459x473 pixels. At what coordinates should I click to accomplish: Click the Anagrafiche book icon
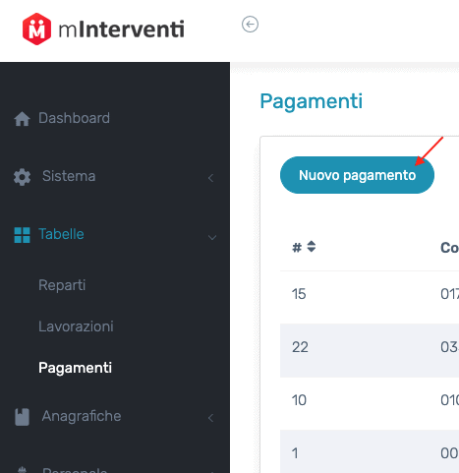click(x=22, y=417)
